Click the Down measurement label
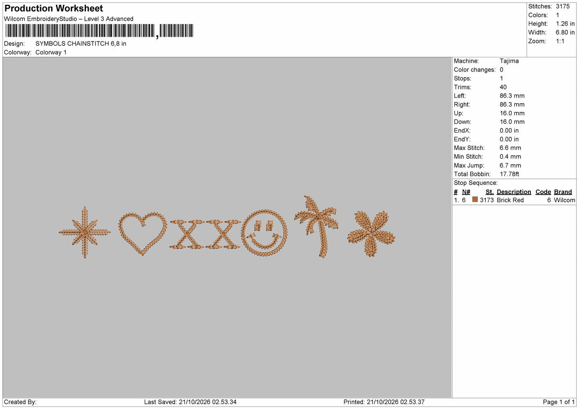 [x=463, y=122]
